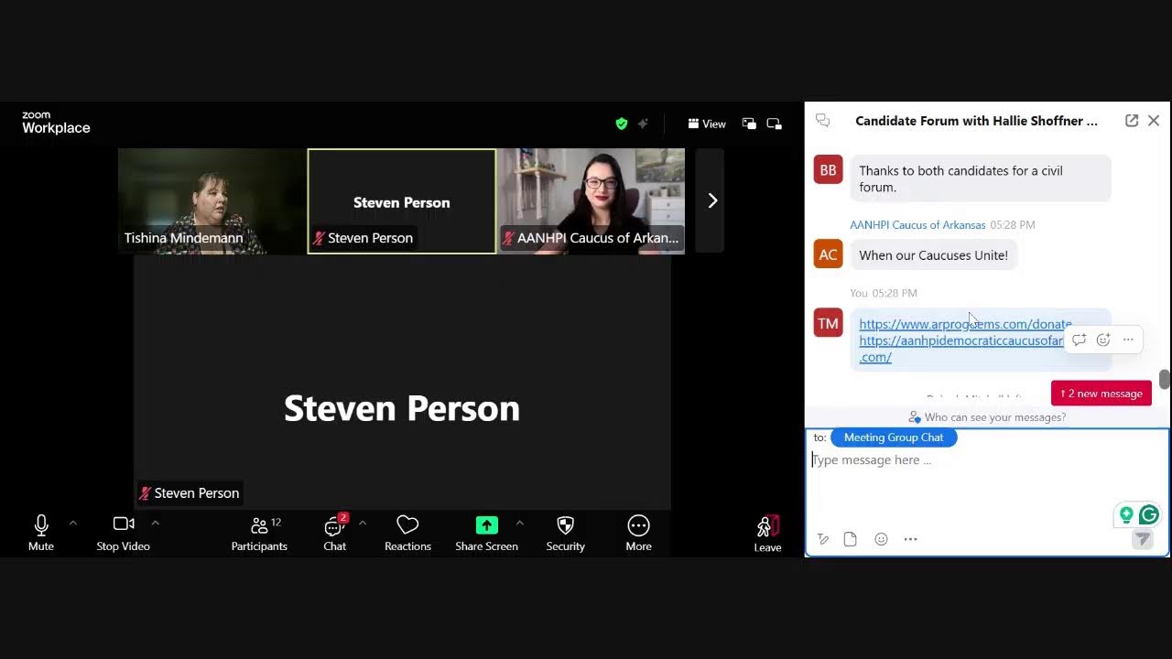This screenshot has width=1172, height=659.
Task: Open more chat compose options
Action: (910, 539)
